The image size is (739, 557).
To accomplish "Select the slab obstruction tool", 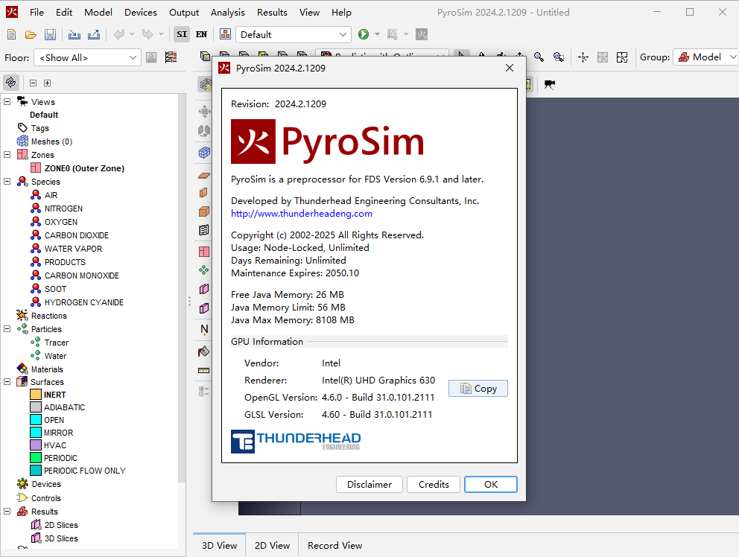I will point(204,175).
